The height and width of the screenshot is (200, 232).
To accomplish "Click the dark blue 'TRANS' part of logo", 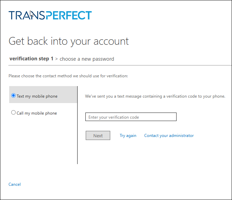I will pos(27,15).
